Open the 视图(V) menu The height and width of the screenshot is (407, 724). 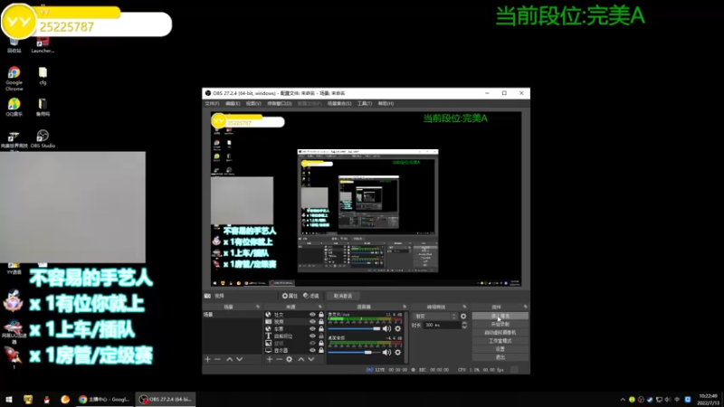(253, 103)
